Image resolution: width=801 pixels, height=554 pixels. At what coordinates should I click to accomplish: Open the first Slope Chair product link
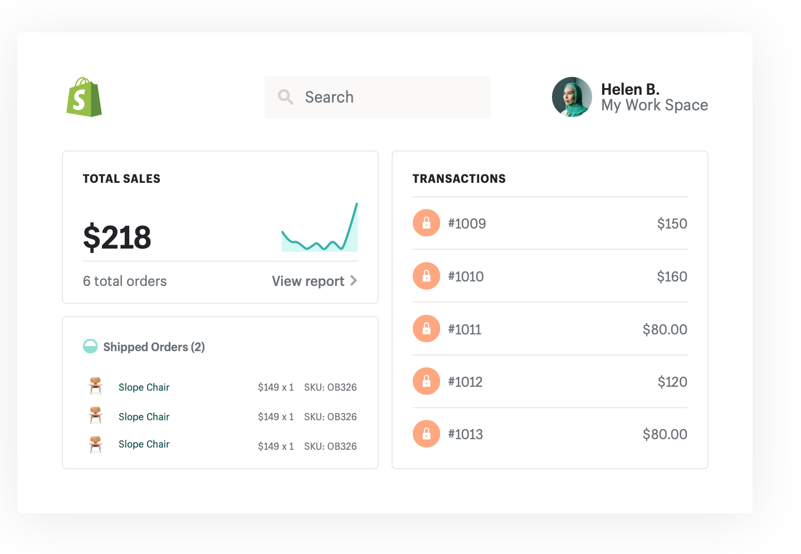pos(144,387)
